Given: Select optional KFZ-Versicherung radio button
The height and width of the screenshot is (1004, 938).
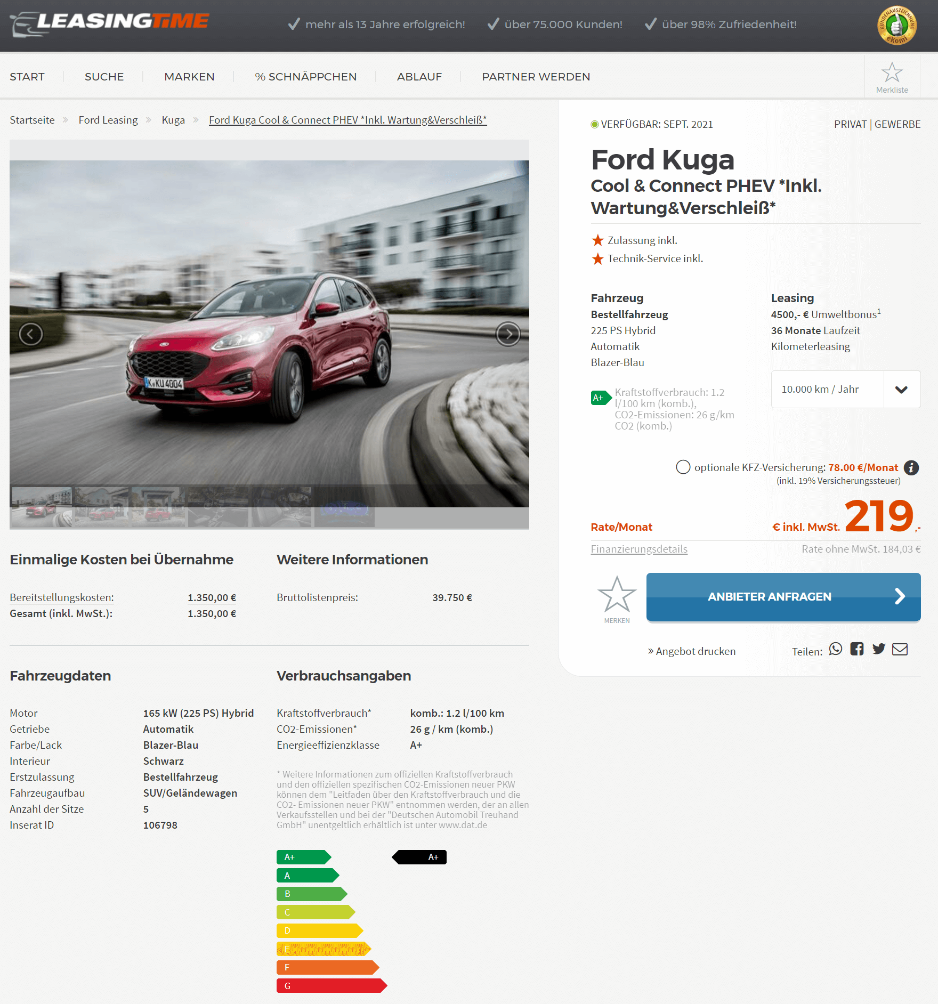Looking at the screenshot, I should [x=683, y=467].
